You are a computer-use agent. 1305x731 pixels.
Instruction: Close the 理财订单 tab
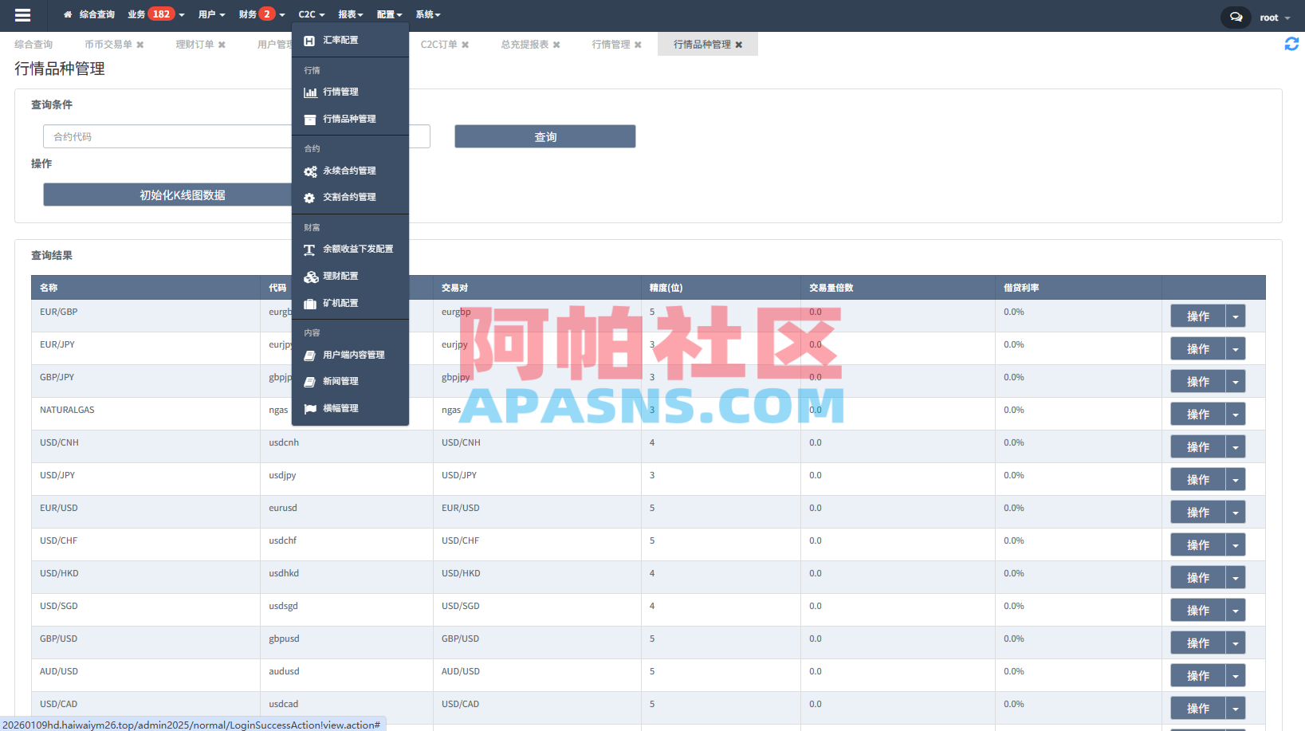click(x=222, y=45)
